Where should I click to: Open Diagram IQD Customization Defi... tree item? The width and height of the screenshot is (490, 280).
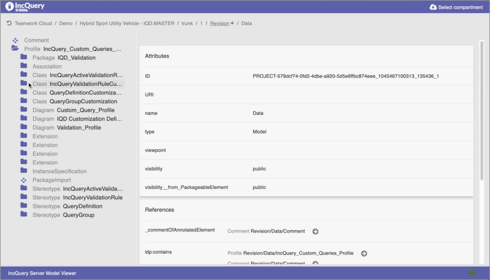[77, 119]
